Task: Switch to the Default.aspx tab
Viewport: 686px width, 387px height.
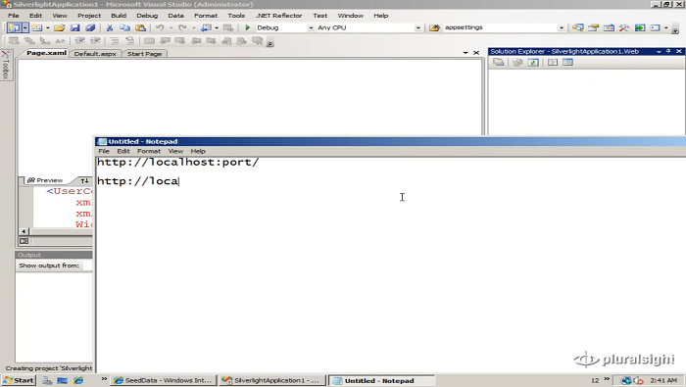Action: point(95,53)
